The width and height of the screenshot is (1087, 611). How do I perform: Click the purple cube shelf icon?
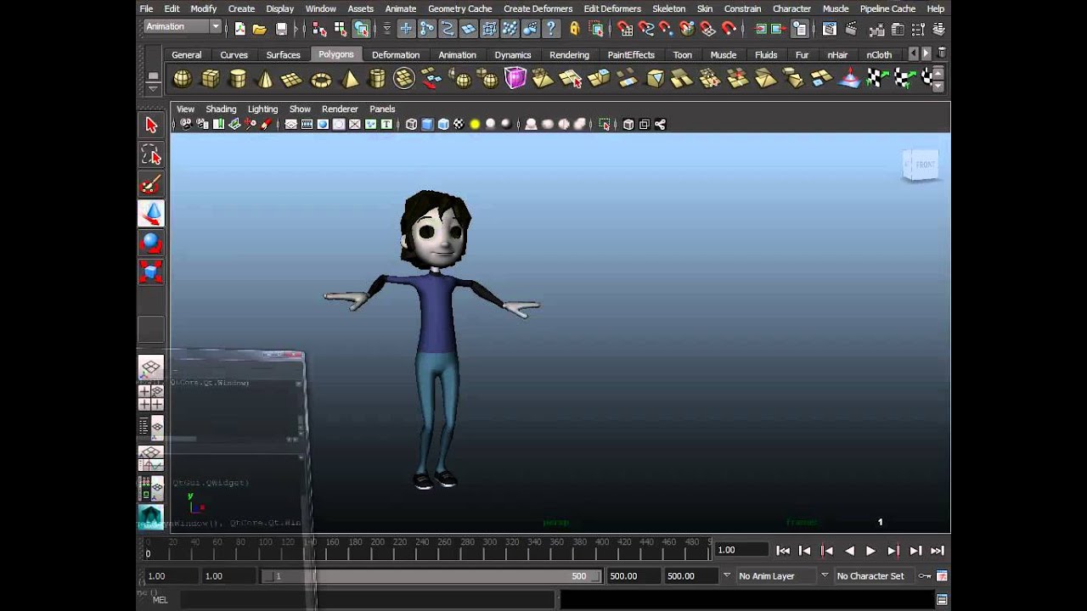[x=515, y=79]
